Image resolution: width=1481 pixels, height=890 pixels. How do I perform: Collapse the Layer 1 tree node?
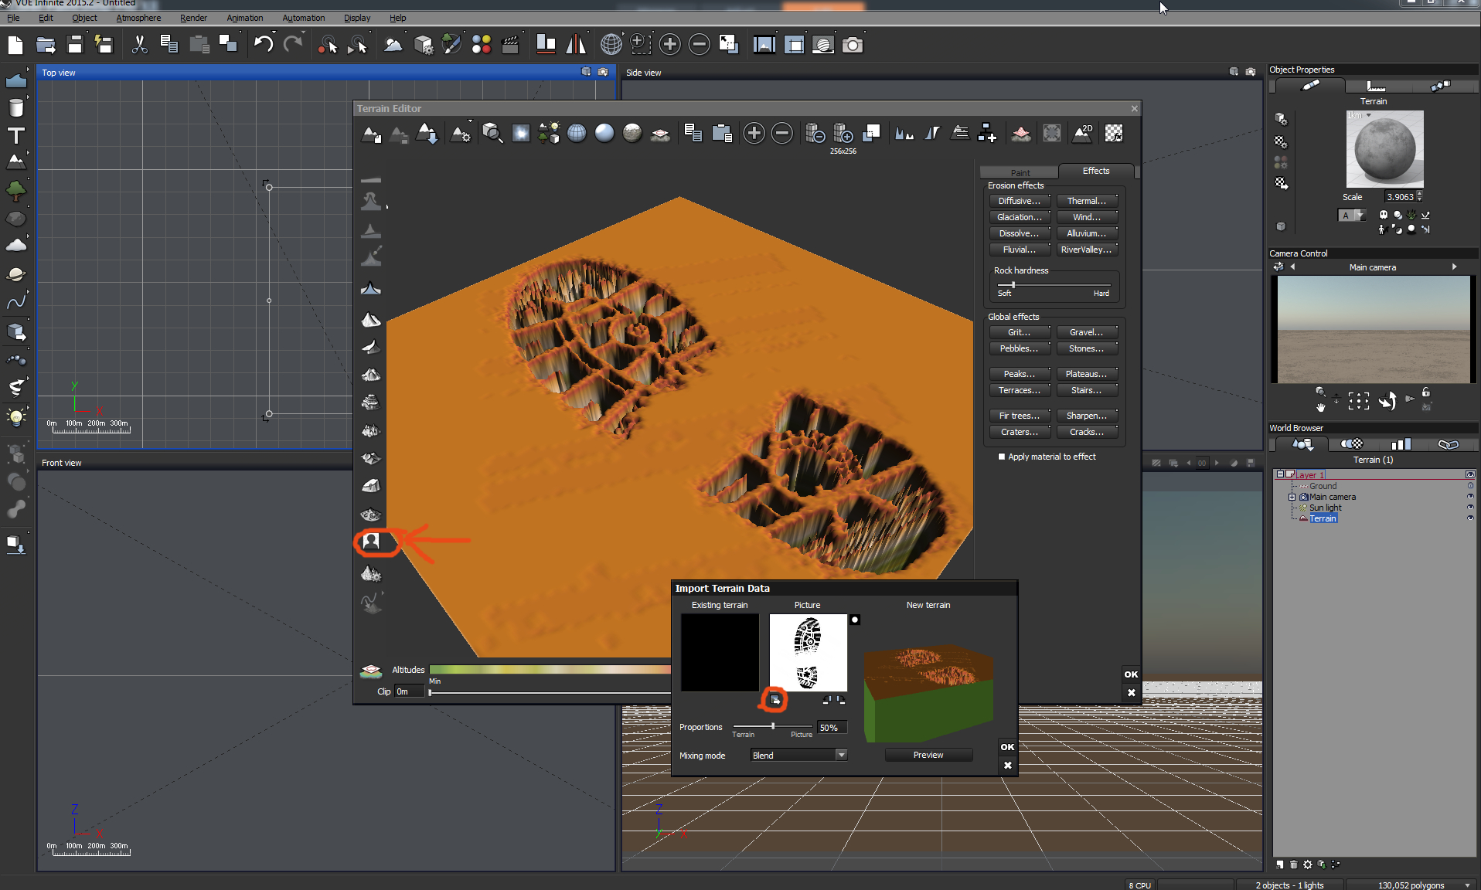coord(1280,474)
